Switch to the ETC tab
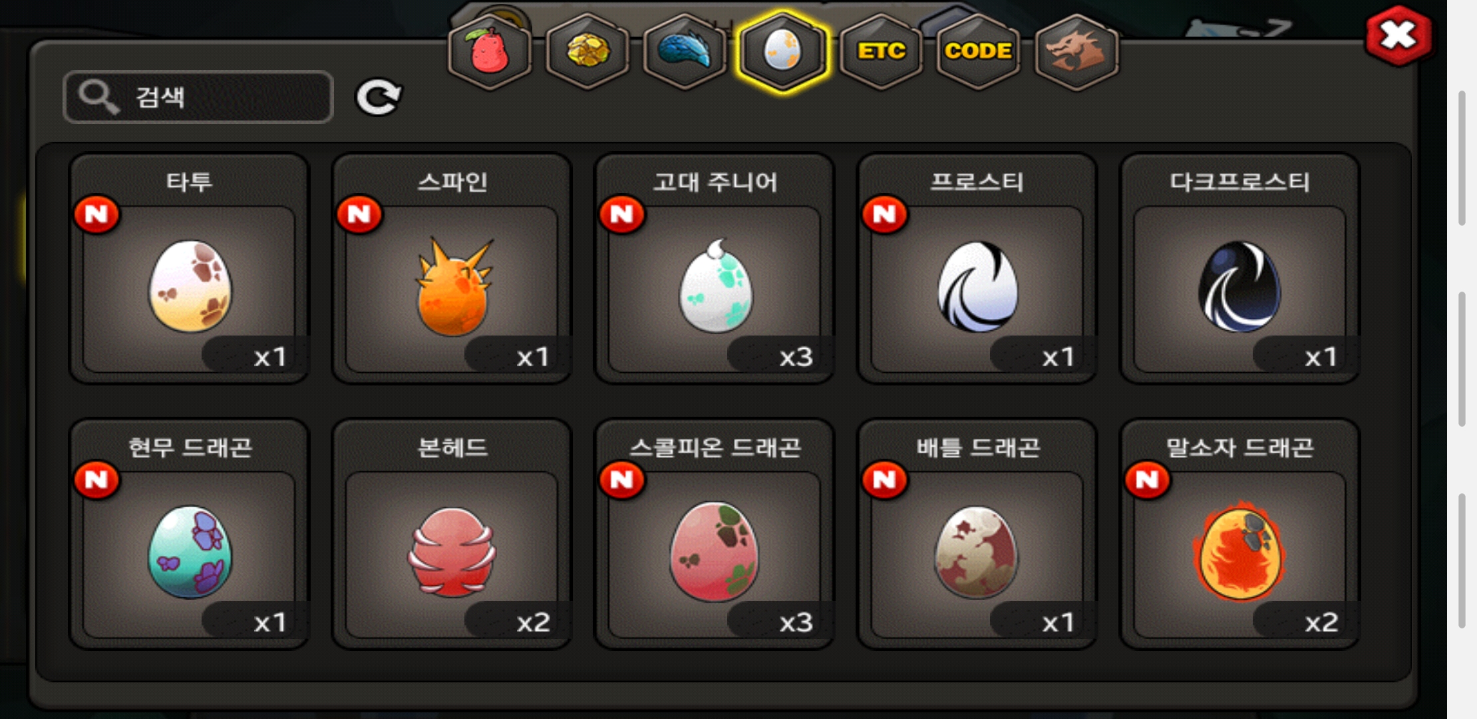Screen dimensions: 1477x719 tap(881, 51)
